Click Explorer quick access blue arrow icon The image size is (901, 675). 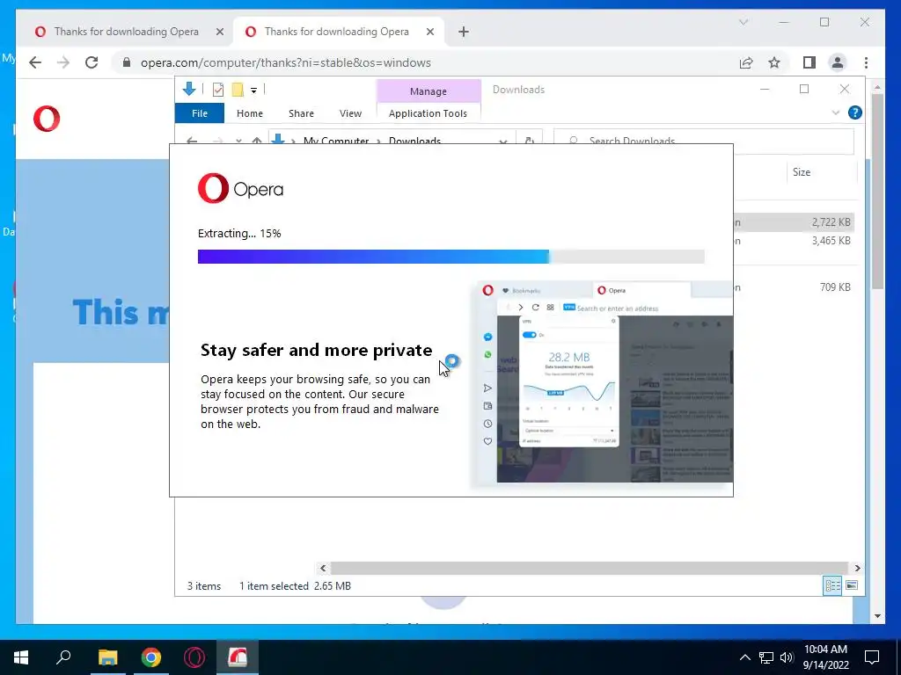click(x=189, y=89)
